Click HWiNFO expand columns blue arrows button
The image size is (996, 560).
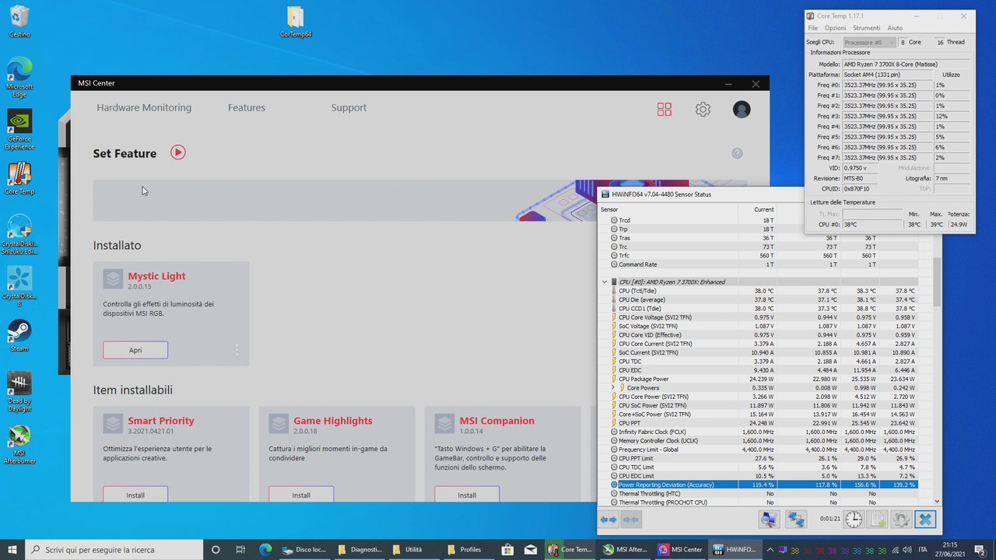pyautogui.click(x=608, y=519)
